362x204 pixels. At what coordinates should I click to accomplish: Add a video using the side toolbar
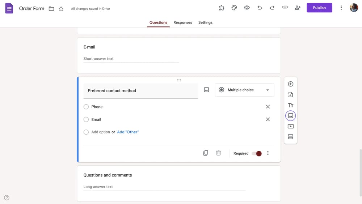pyautogui.click(x=291, y=127)
